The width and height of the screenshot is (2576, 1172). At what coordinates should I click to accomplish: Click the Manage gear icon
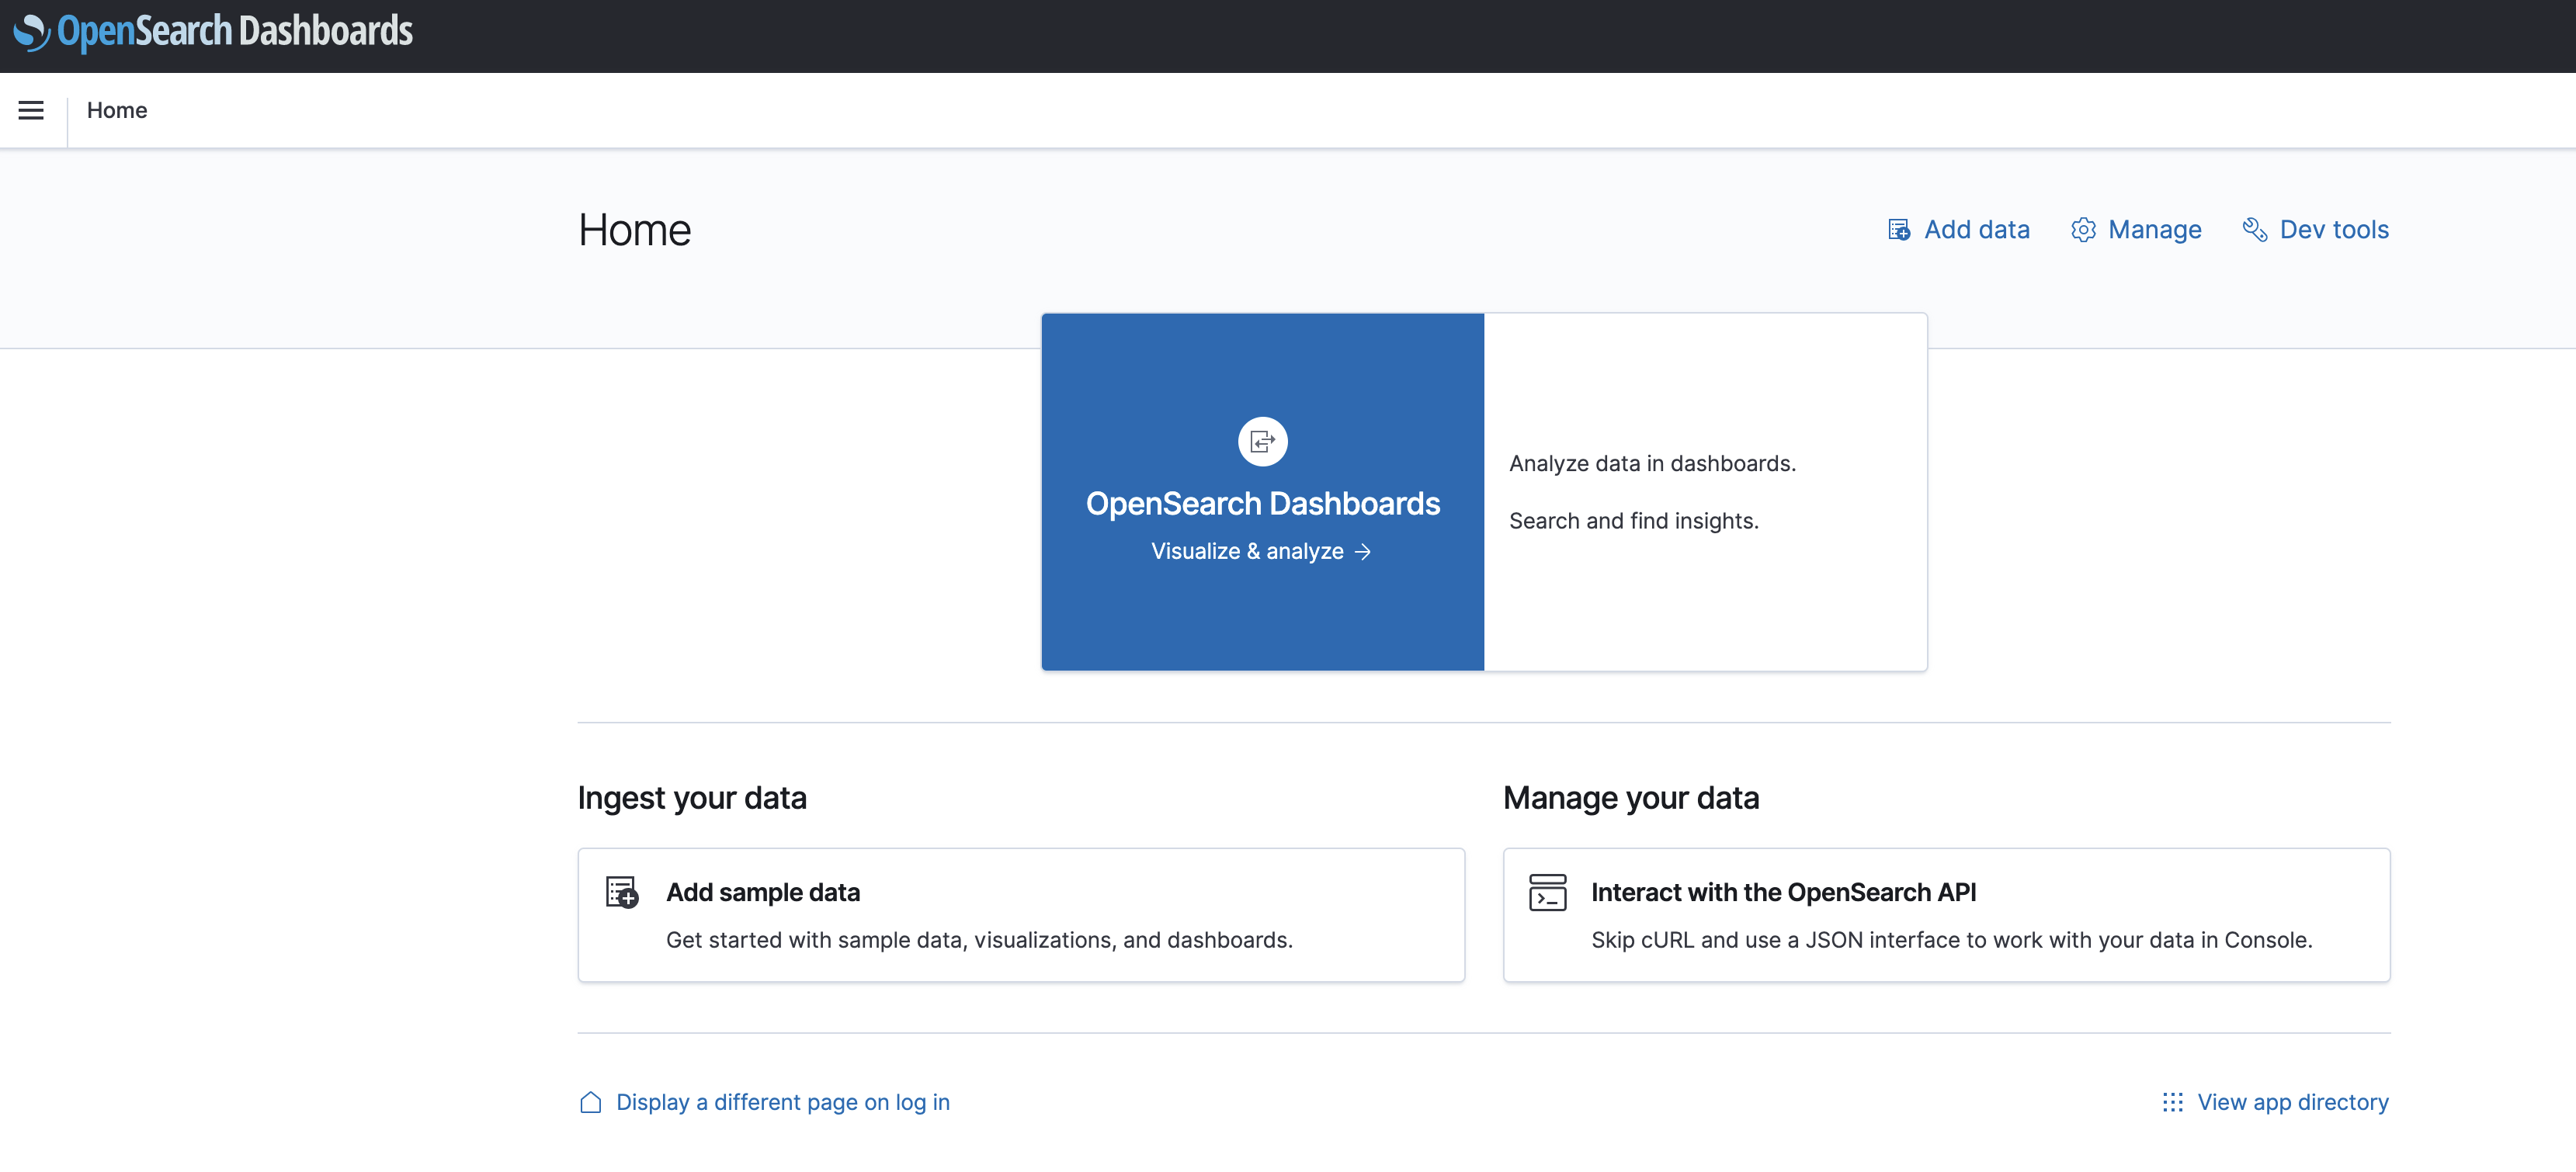[2083, 230]
